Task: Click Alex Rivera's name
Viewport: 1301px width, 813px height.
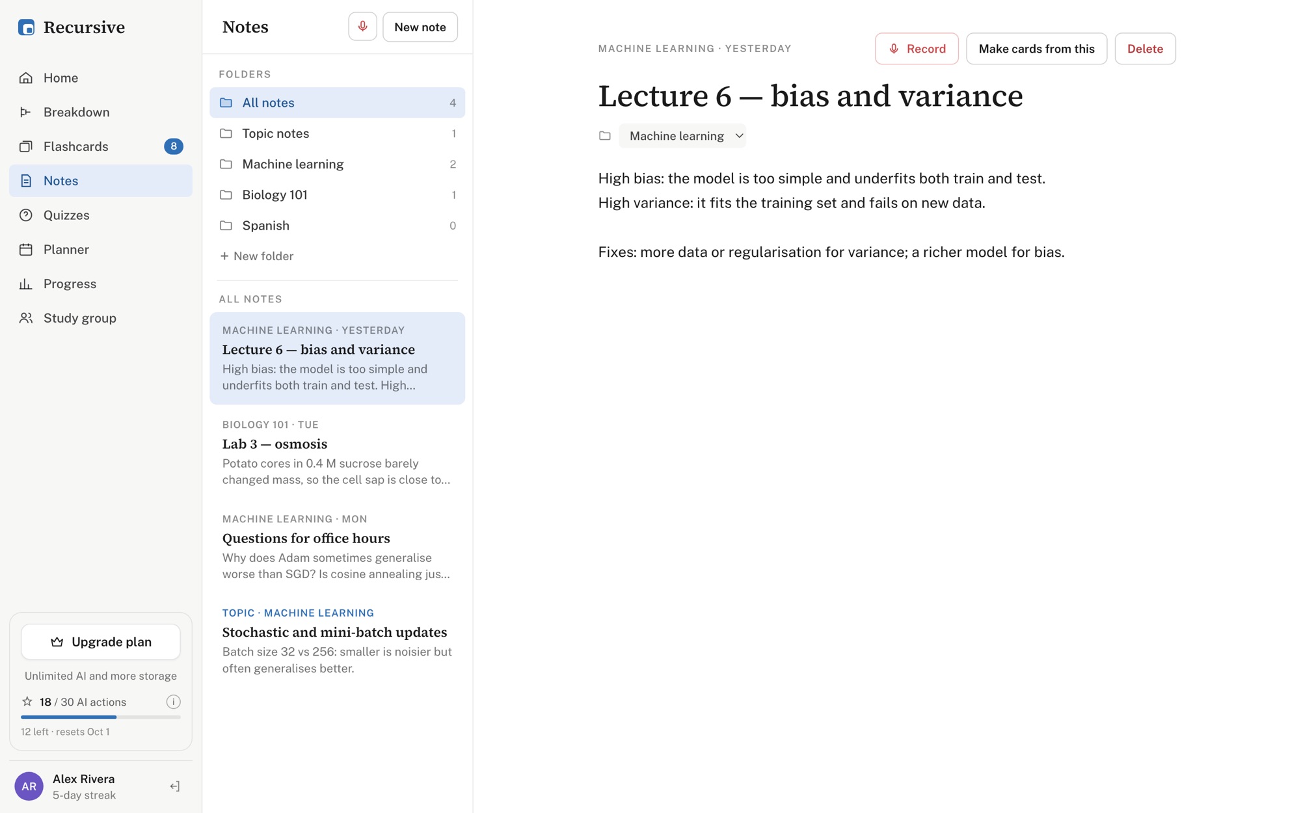Action: click(83, 779)
